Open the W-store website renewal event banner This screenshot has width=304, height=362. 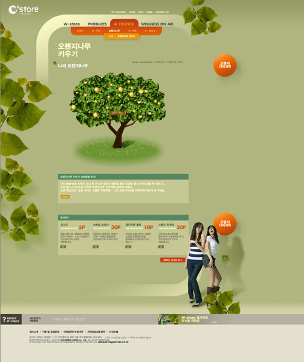[x=188, y=319]
